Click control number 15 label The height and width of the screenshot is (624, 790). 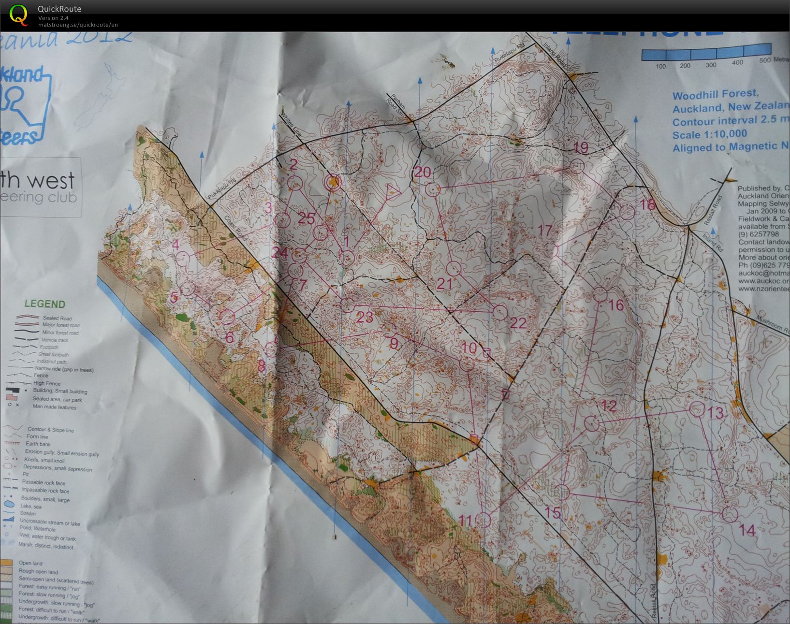[553, 512]
